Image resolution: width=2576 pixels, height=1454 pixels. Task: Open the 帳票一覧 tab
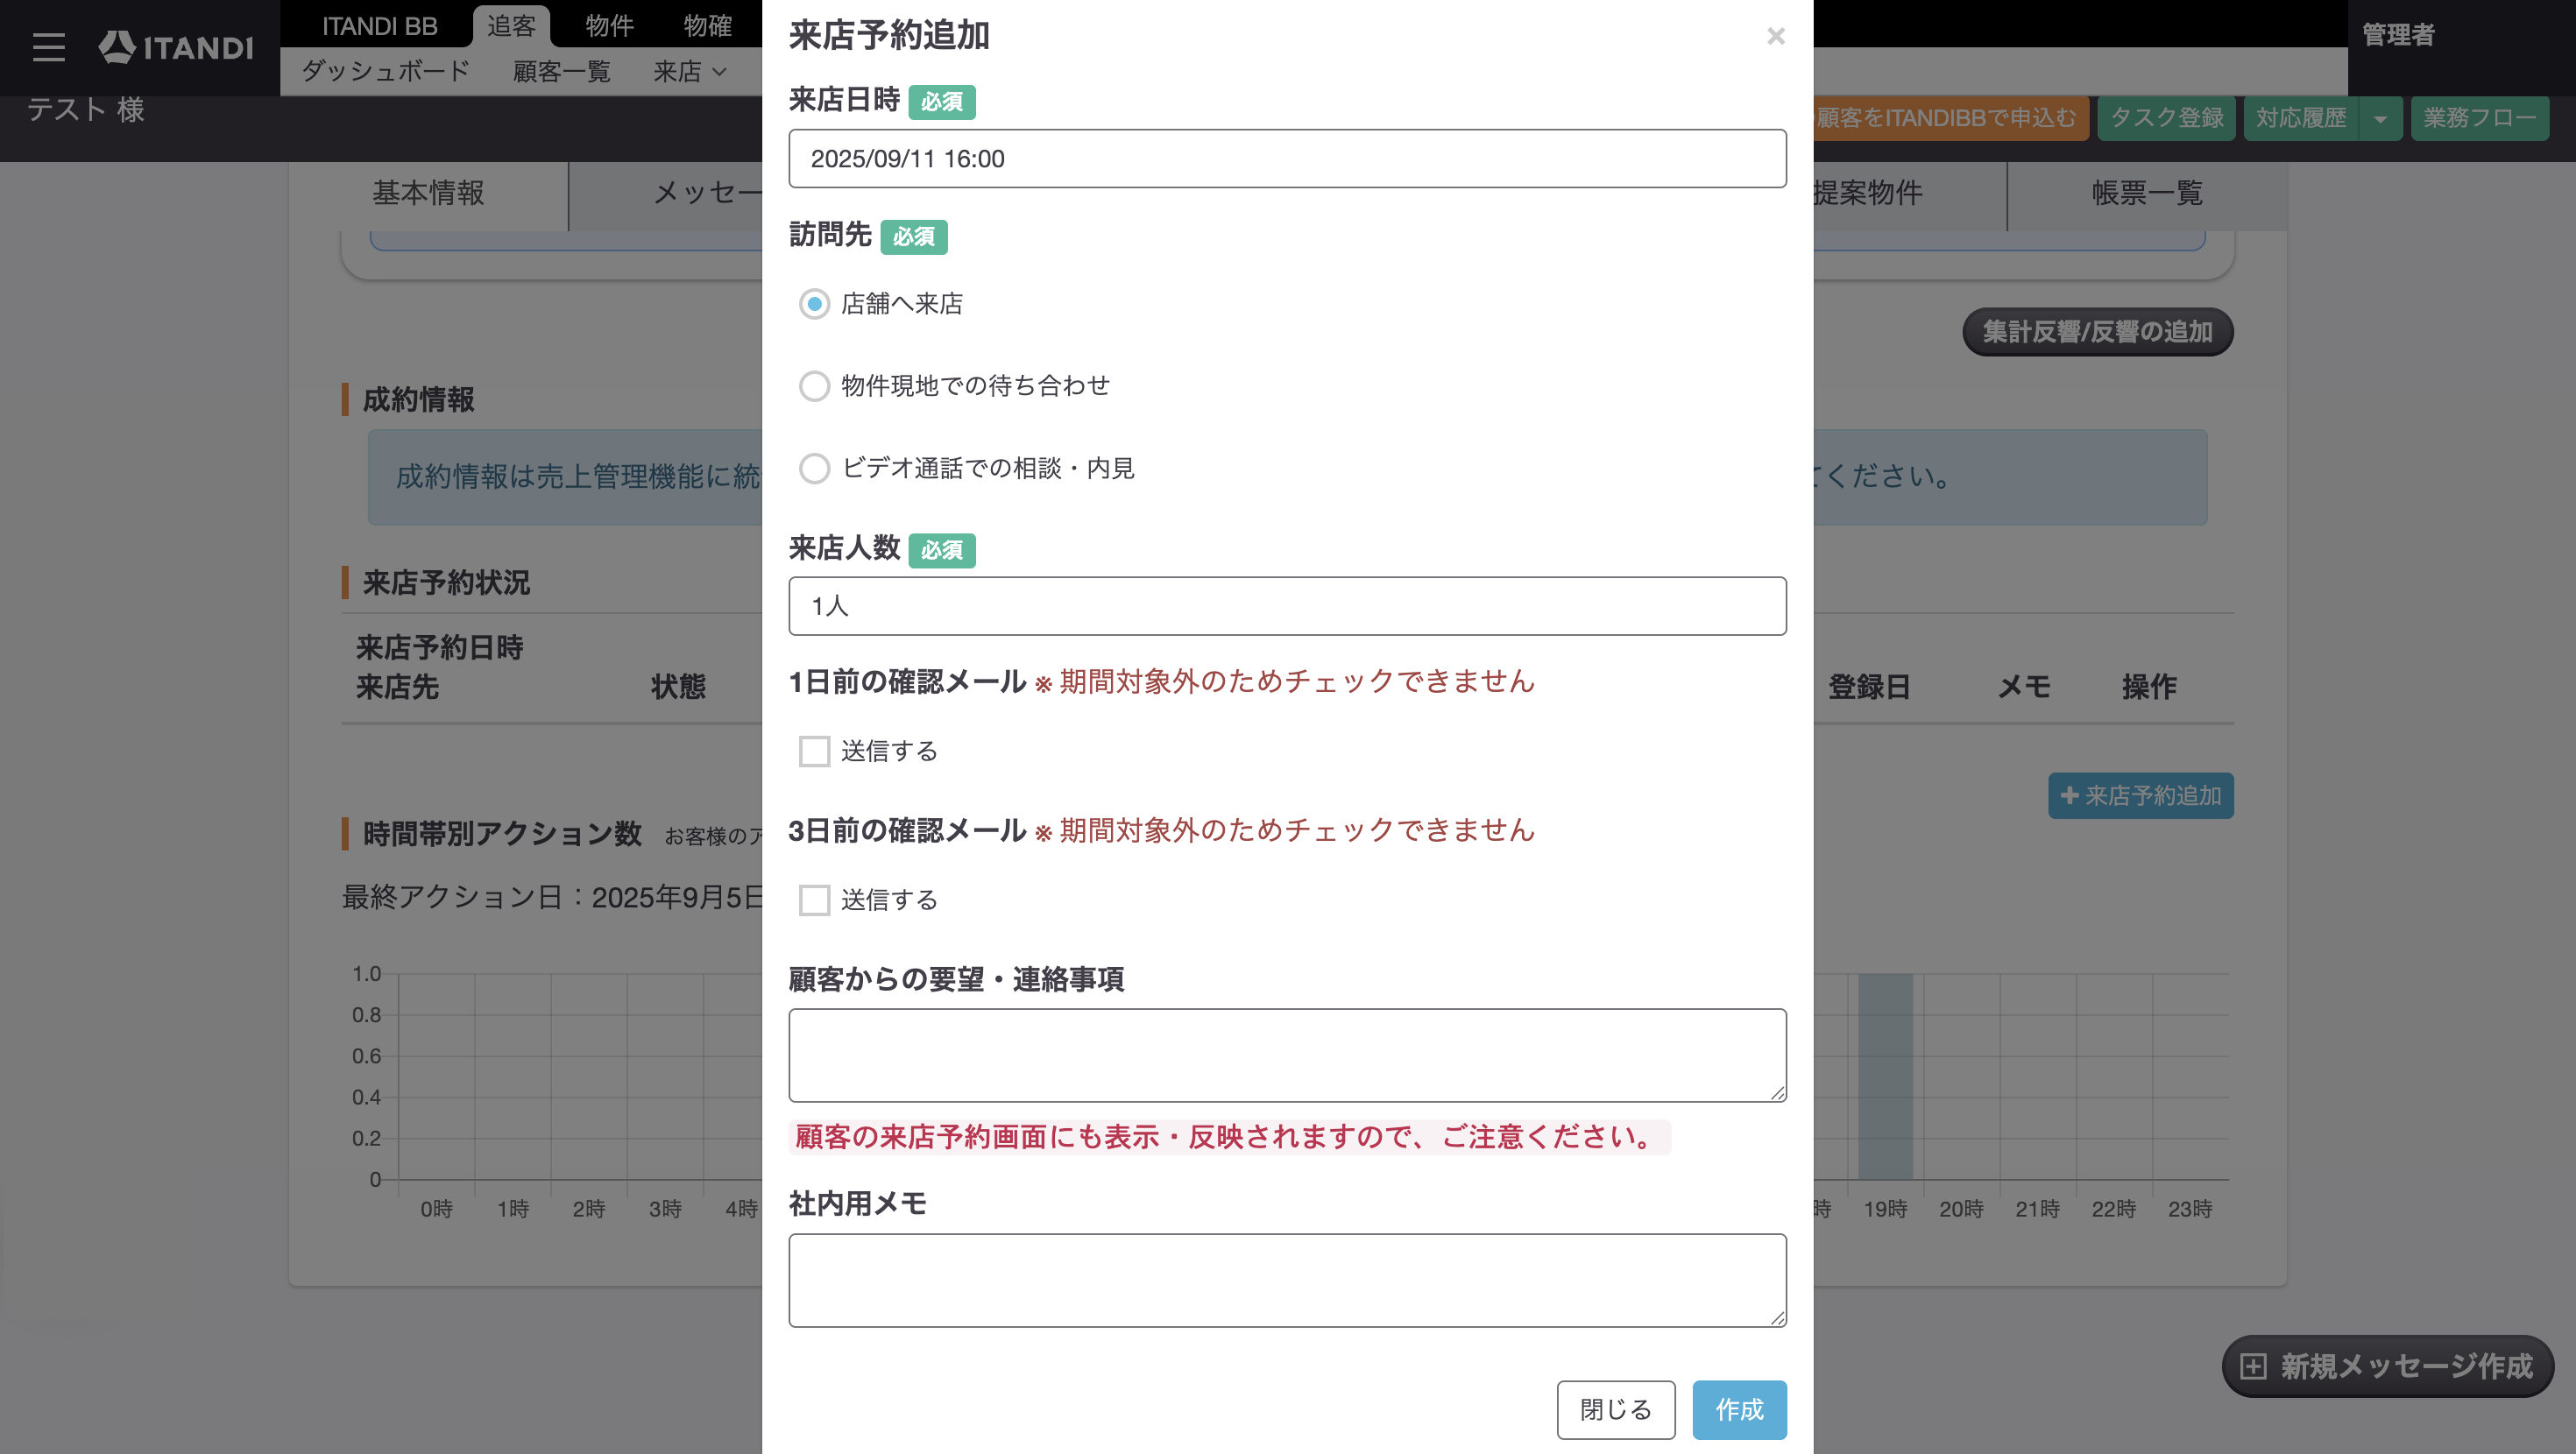click(x=2147, y=192)
